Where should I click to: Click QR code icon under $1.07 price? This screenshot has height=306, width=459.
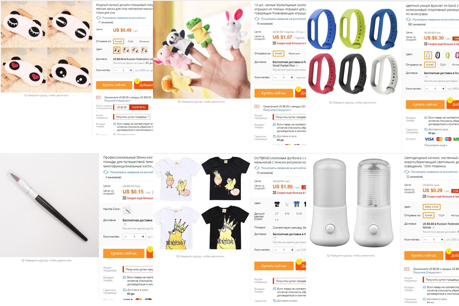(x=274, y=43)
